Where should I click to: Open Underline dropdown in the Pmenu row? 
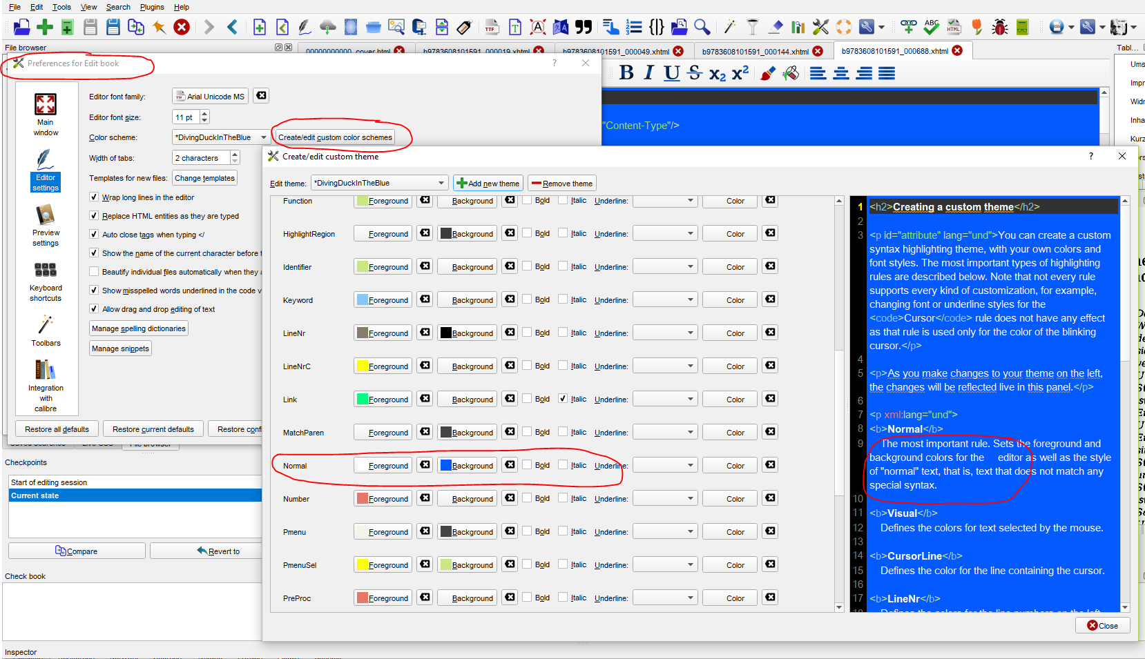click(x=665, y=532)
